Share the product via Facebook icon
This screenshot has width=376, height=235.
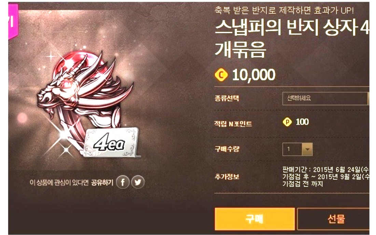point(123,182)
